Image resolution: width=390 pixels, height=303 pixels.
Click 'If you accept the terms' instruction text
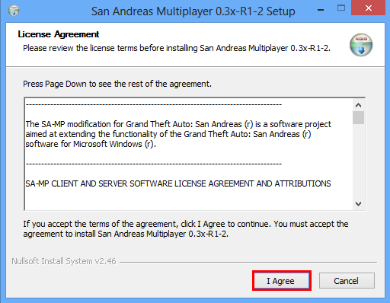[186, 228]
